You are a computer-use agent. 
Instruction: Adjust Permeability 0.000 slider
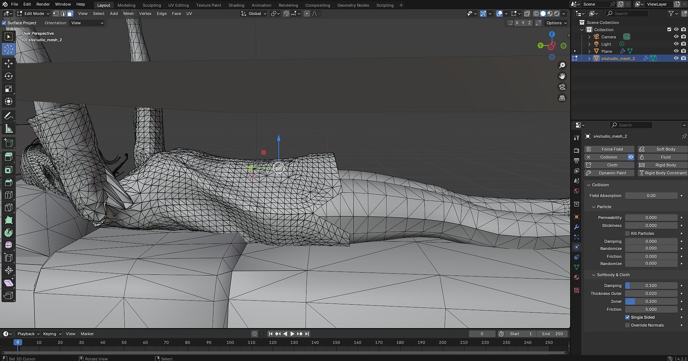651,217
